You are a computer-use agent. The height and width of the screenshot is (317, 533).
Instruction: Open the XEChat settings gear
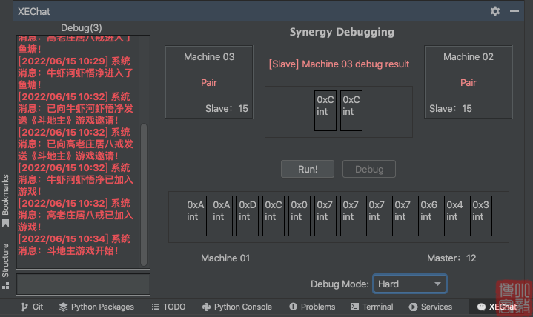pyautogui.click(x=495, y=11)
